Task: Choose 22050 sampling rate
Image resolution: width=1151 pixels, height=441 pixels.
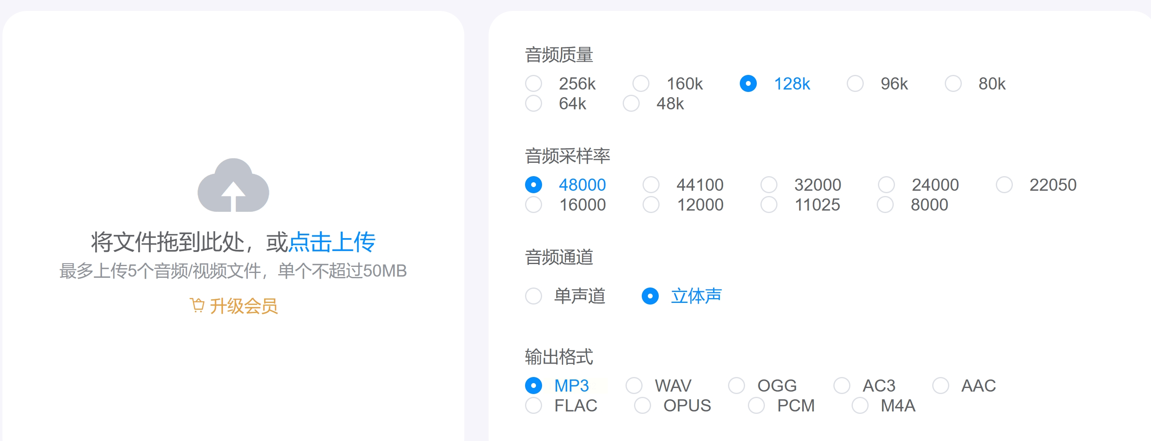Action: [1004, 185]
